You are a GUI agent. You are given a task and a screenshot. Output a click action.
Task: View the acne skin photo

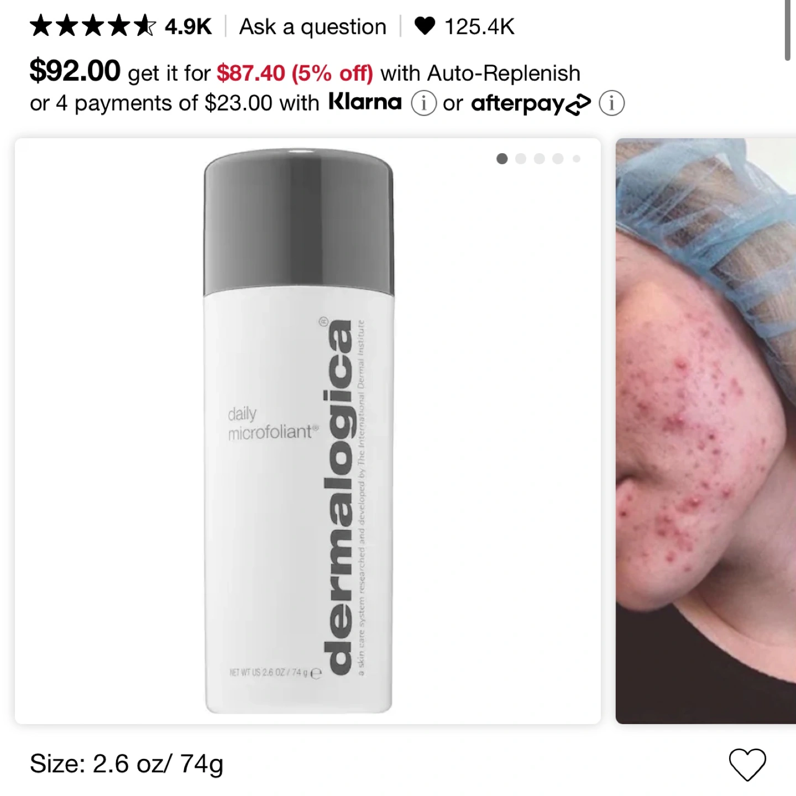[x=706, y=431]
